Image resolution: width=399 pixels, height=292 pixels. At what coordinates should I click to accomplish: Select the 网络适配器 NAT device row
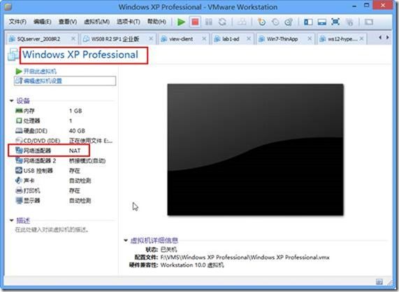click(64, 151)
